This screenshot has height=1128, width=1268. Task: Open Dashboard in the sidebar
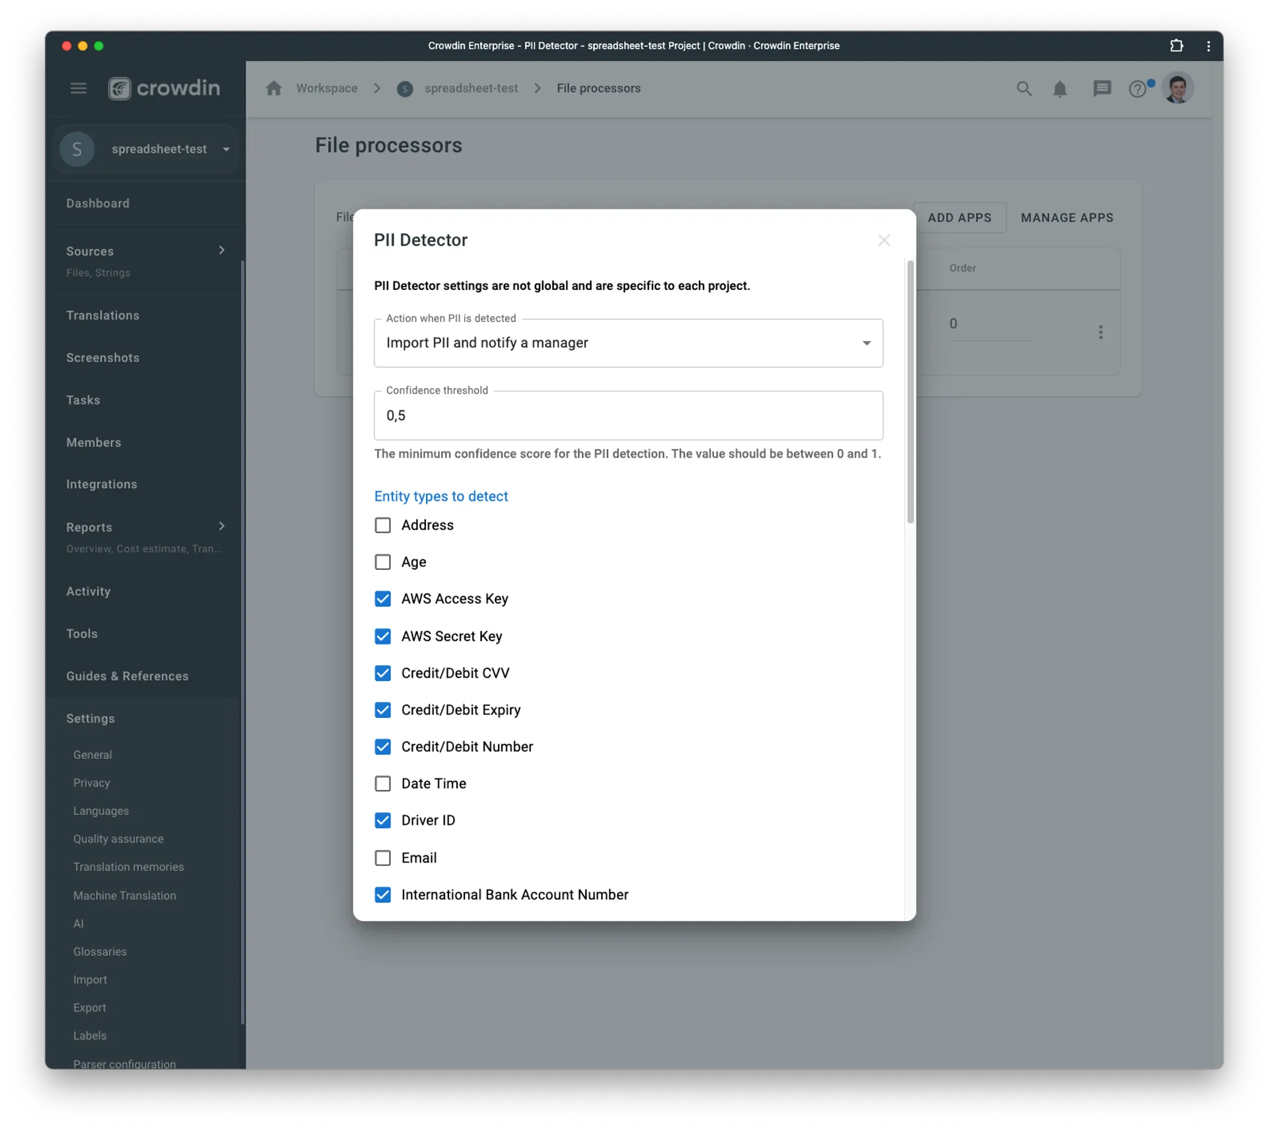click(98, 203)
